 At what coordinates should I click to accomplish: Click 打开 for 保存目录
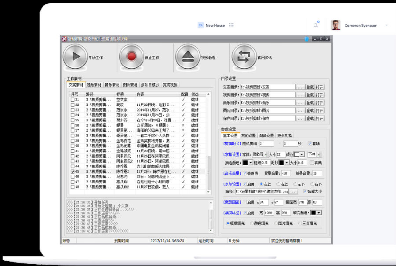[x=319, y=118]
